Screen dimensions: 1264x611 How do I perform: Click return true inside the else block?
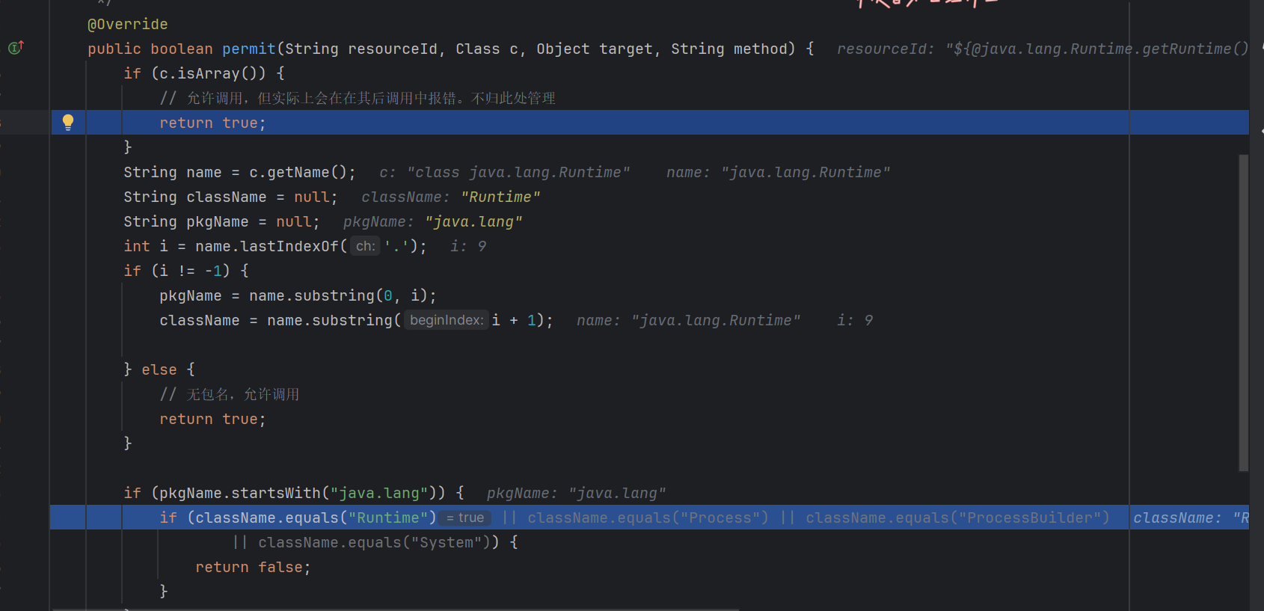pos(212,419)
